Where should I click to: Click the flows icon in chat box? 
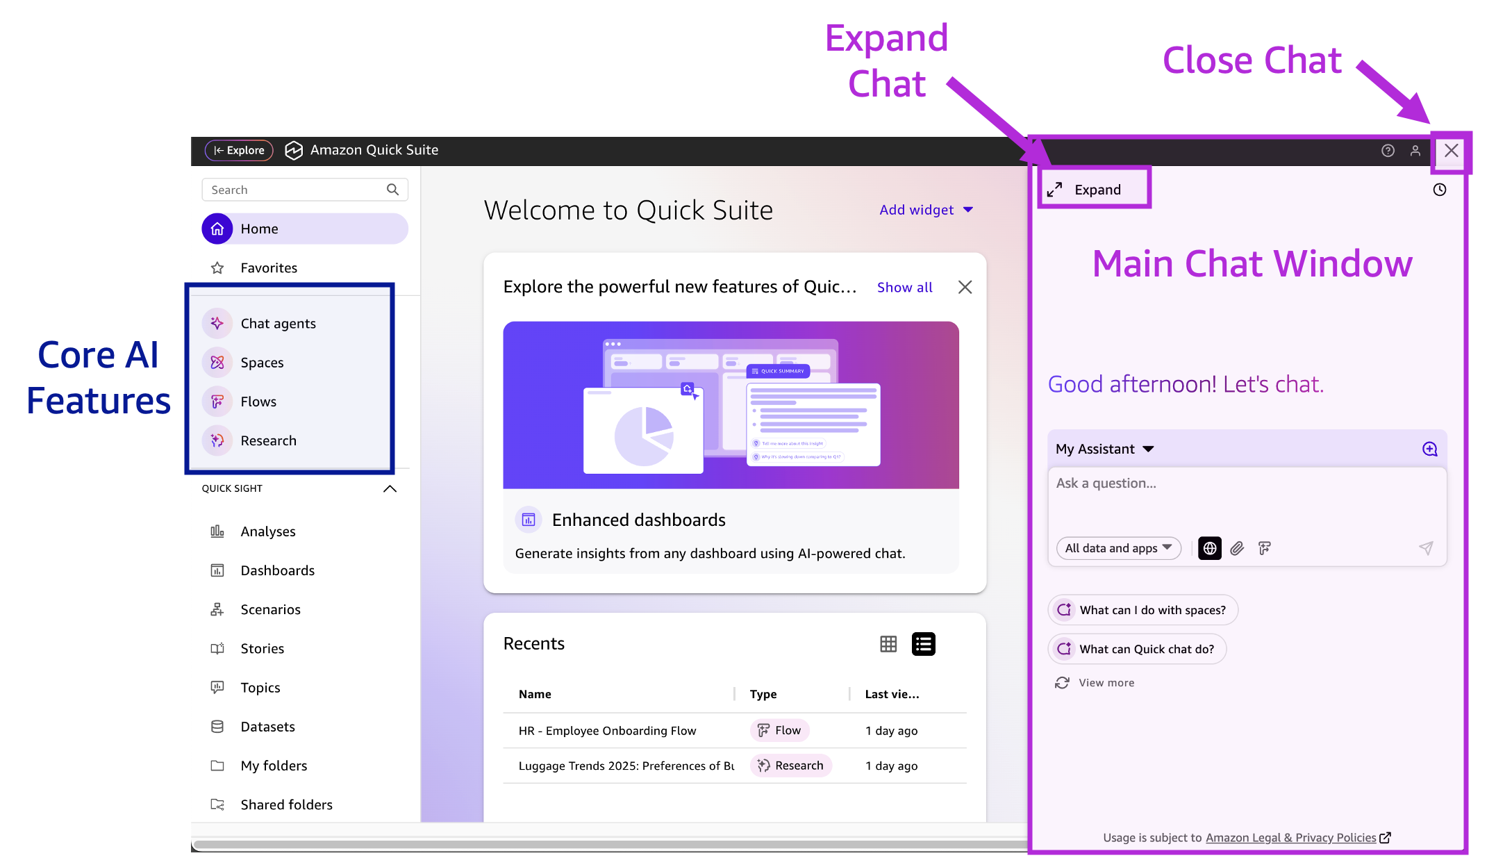(x=1265, y=548)
